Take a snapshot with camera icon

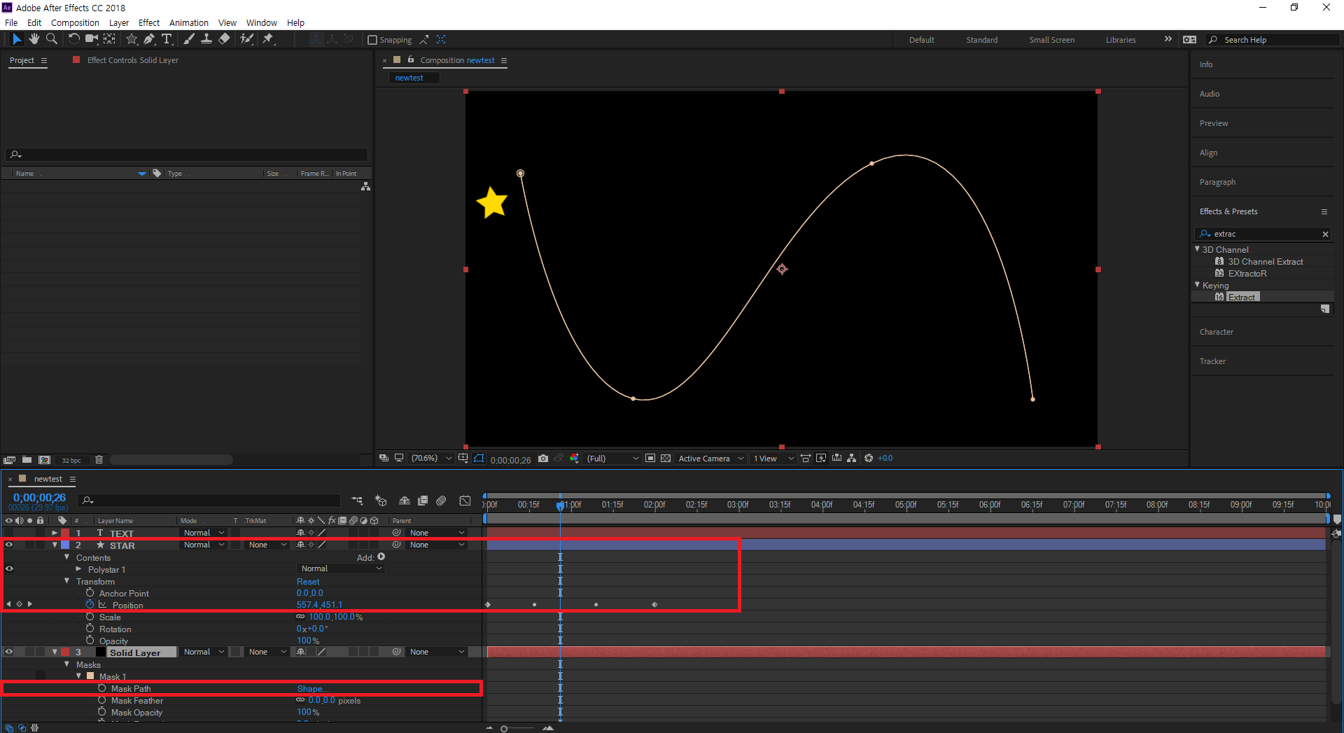[x=543, y=459]
